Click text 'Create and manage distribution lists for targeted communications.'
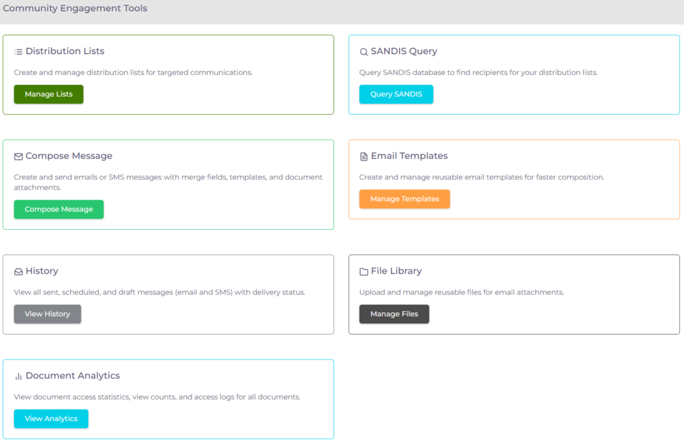 tap(133, 72)
